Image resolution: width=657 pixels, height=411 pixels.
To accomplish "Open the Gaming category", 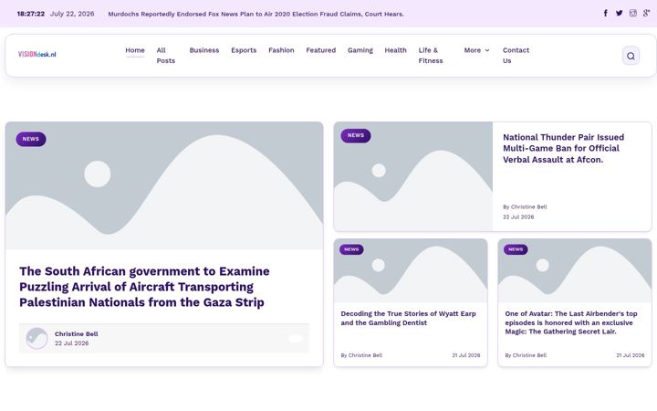I will tap(360, 50).
